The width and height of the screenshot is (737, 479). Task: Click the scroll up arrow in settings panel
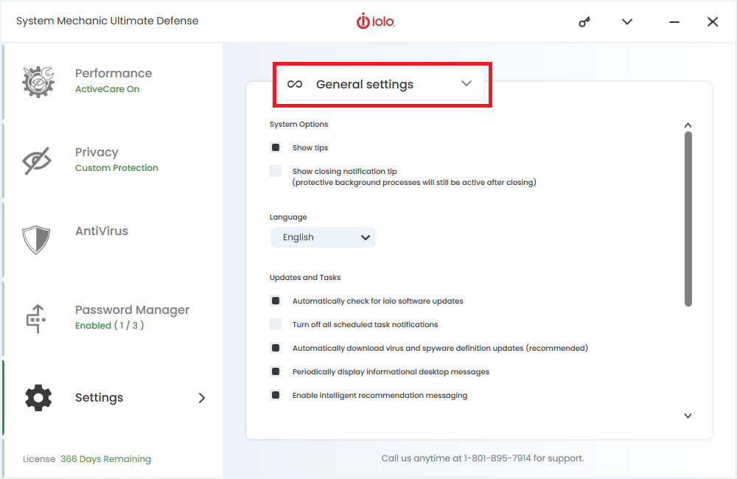click(x=688, y=125)
